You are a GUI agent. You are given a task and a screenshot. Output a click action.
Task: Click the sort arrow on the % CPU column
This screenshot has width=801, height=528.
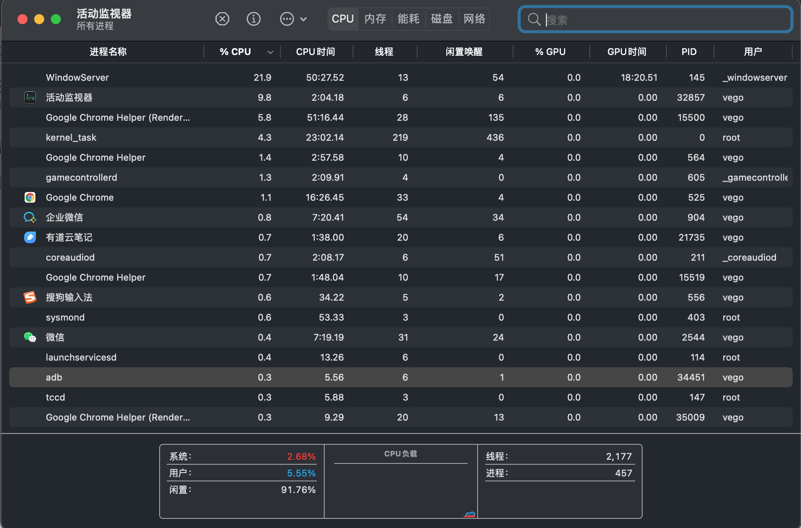pos(270,52)
